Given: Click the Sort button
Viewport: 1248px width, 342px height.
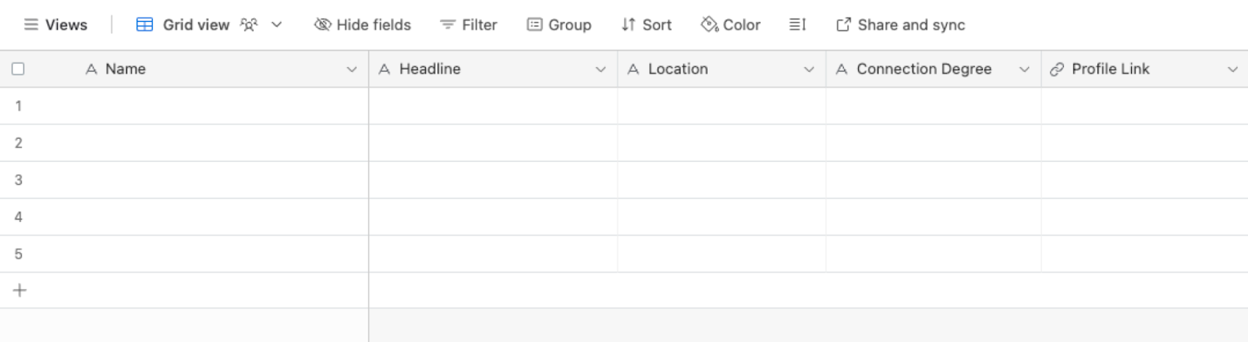Looking at the screenshot, I should (647, 25).
